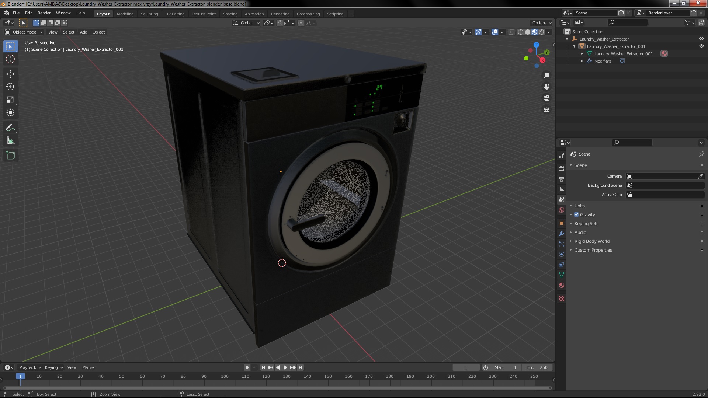This screenshot has height=398, width=708.
Task: Select the Scale tool
Action: [x=10, y=100]
